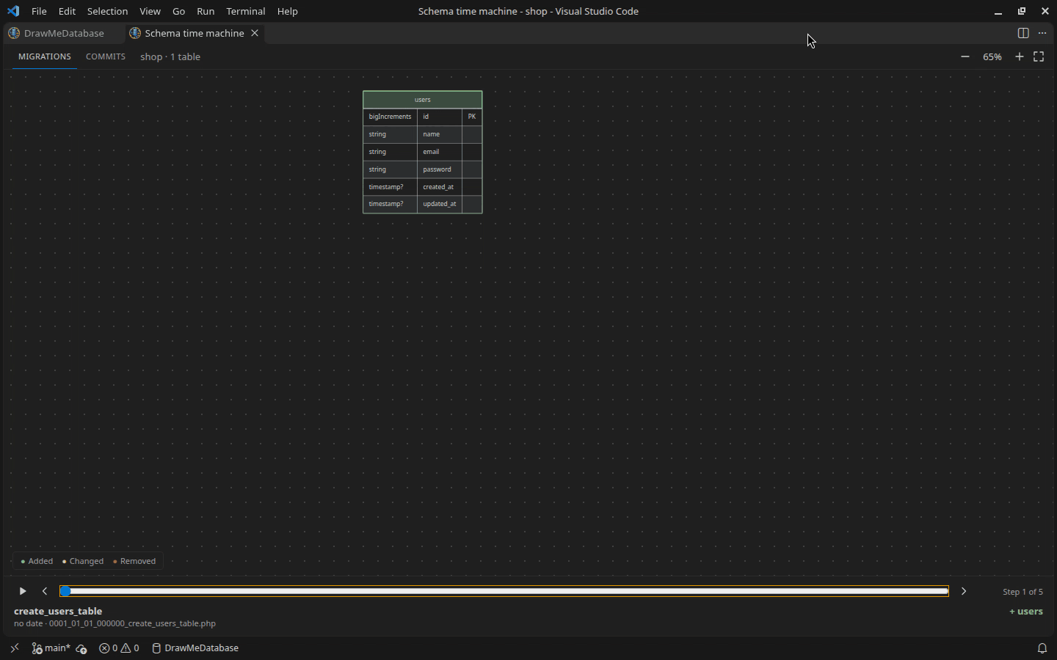This screenshot has height=660, width=1057.
Task: Open the Selection menu
Action: 107,11
